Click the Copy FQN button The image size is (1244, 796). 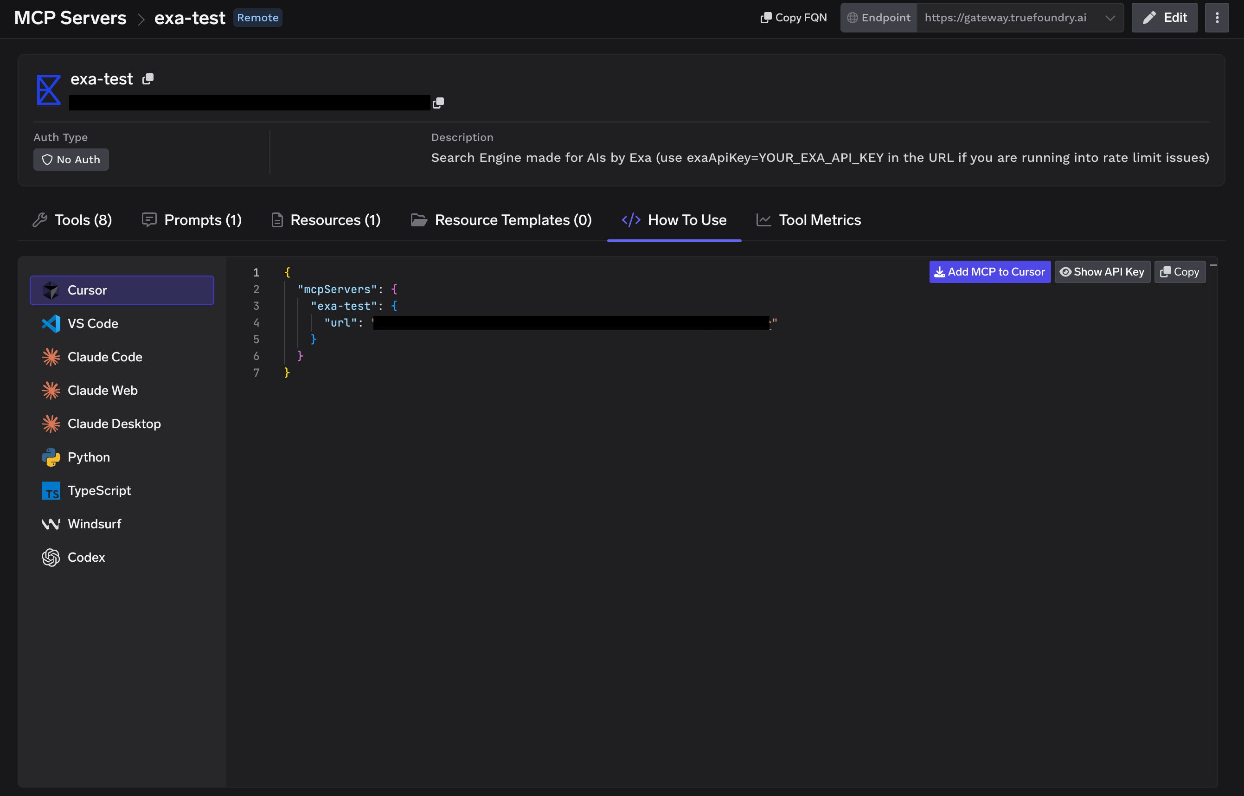coord(793,18)
